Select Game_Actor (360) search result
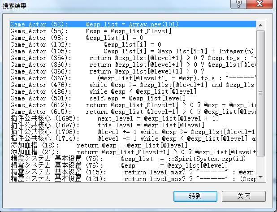Image resolution: width=277 pixels, height=212 pixels. click(133, 65)
